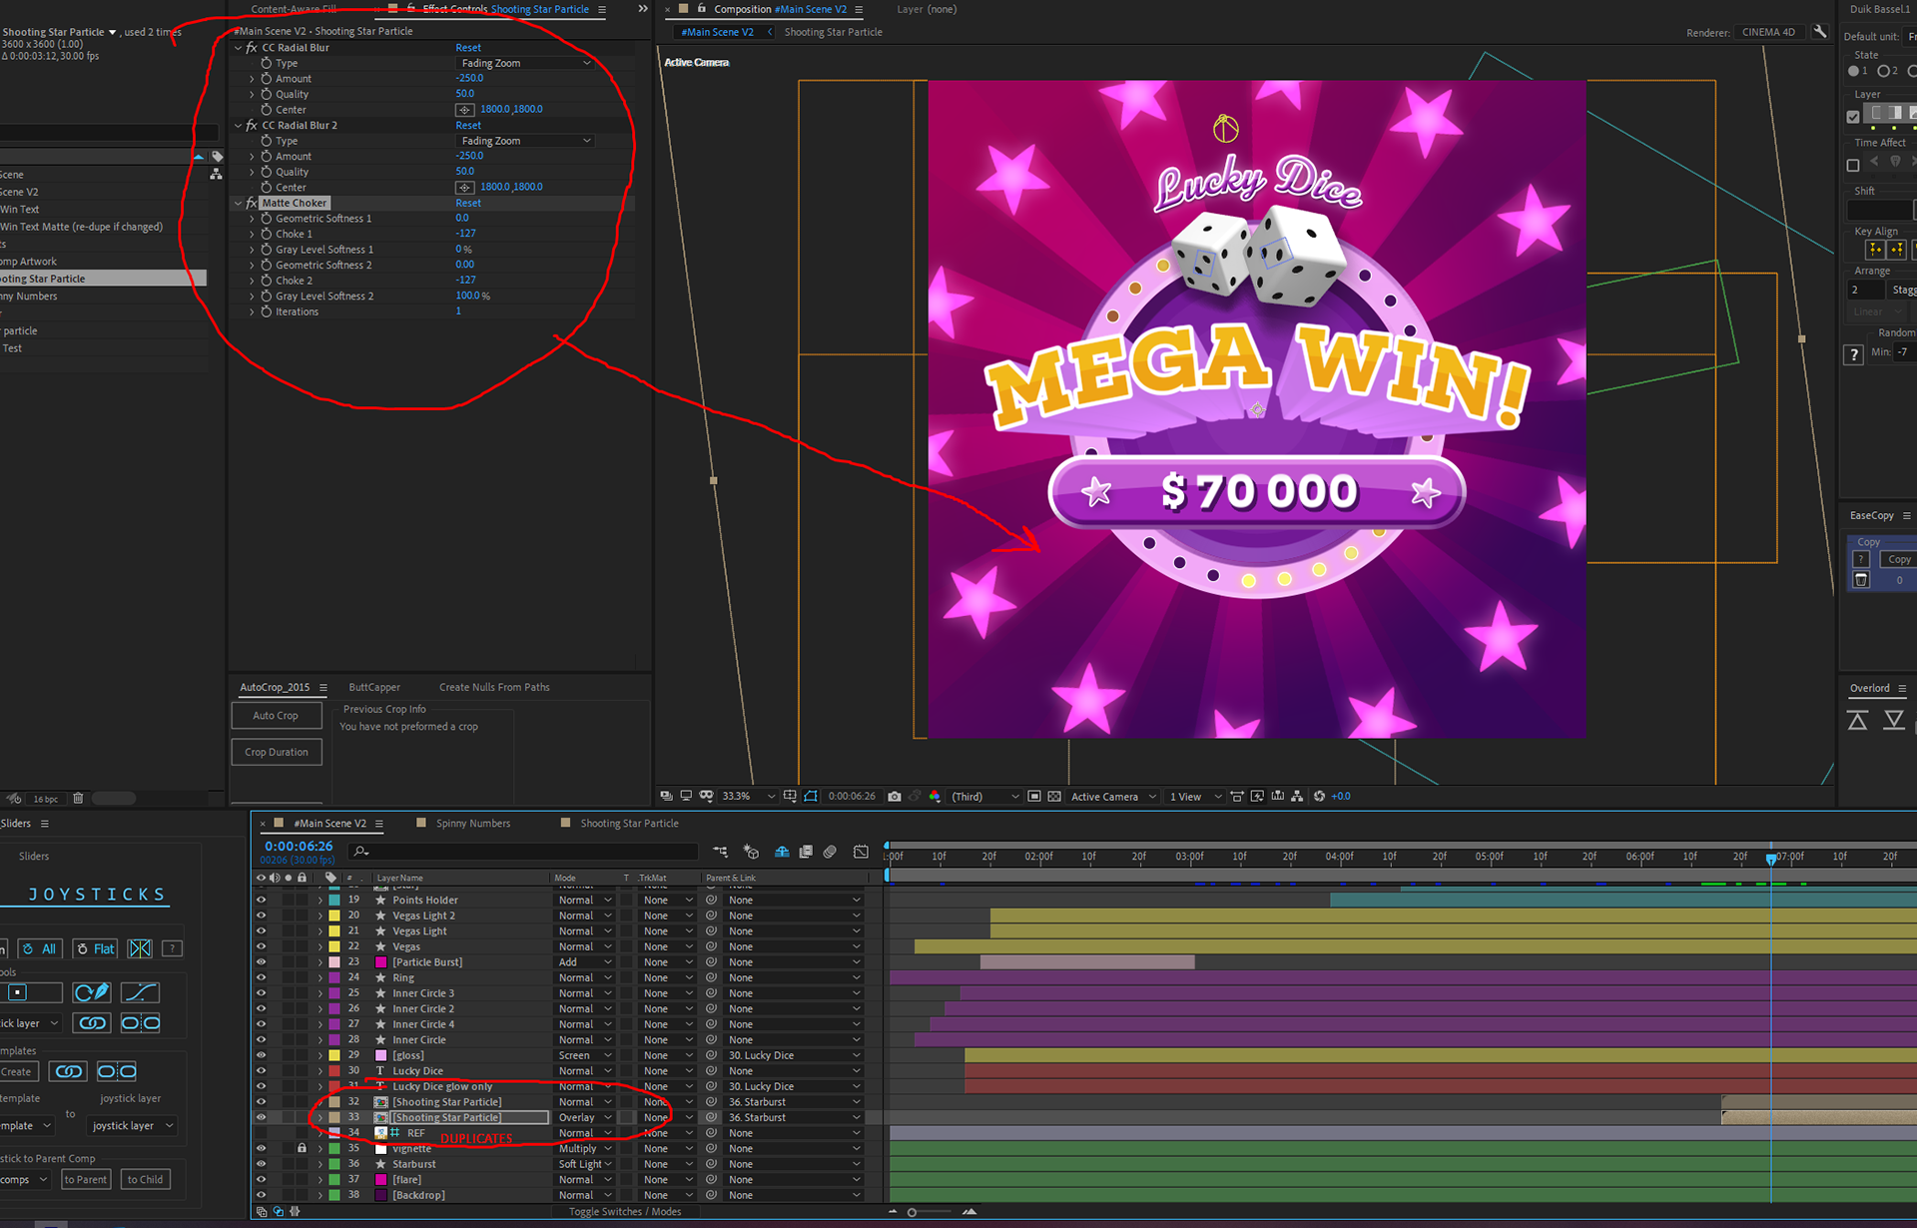
Task: Click the EaseCopy Copy button
Action: [x=1898, y=559]
